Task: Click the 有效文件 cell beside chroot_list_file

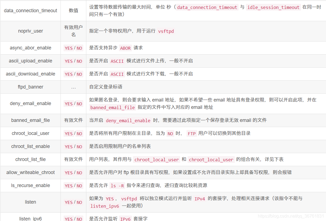Action: point(73,159)
